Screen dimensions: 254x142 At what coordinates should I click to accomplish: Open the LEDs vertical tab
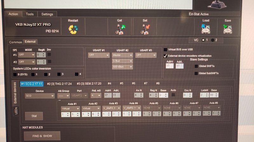[16, 111]
